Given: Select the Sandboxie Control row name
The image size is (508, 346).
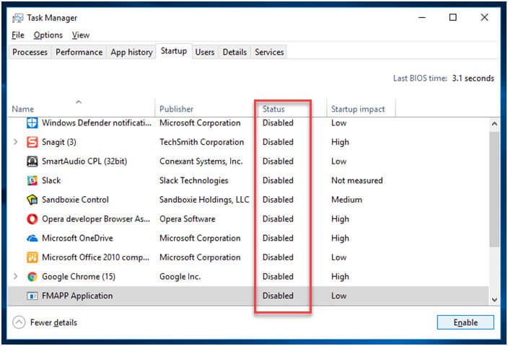Looking at the screenshot, I should [75, 200].
